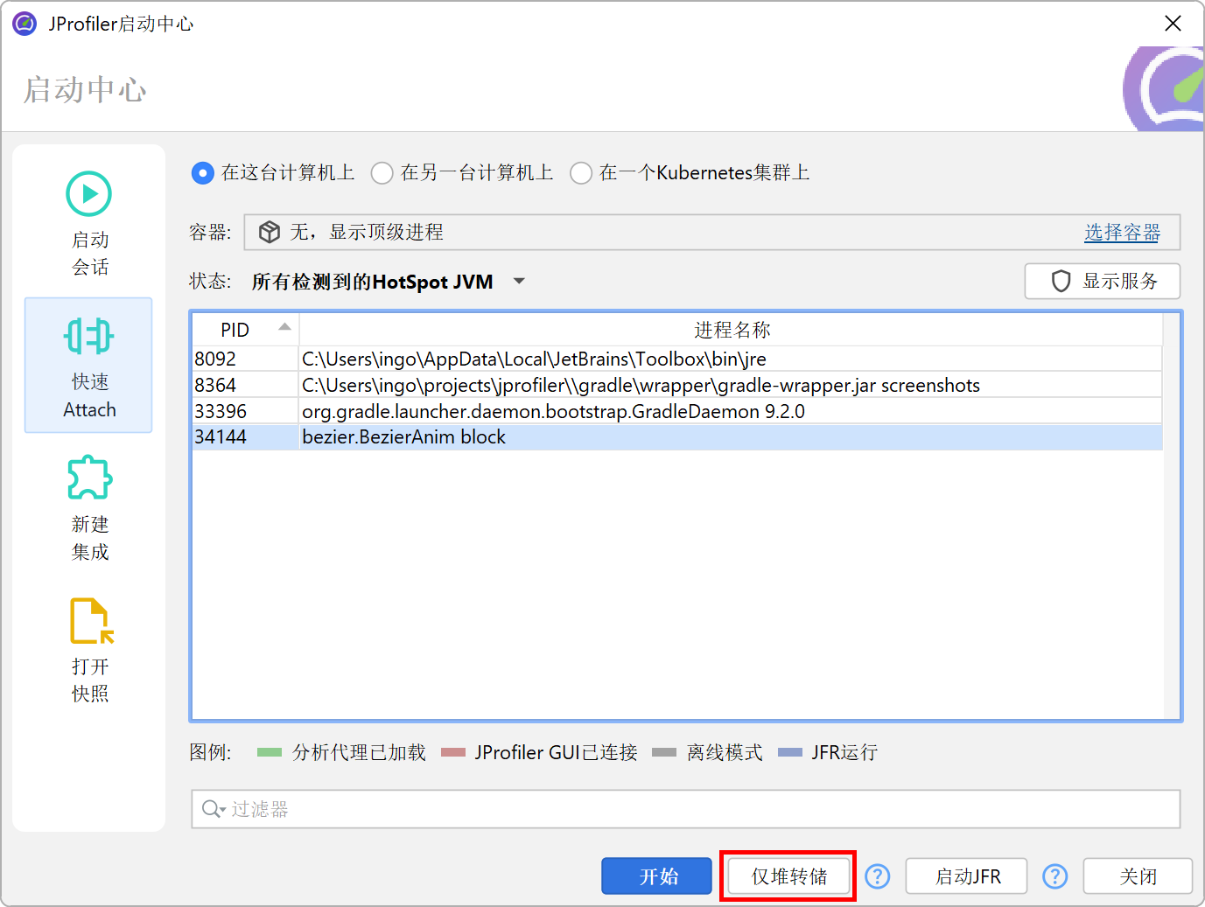Select the gradle-wrapper.jar screenshots process

point(677,385)
